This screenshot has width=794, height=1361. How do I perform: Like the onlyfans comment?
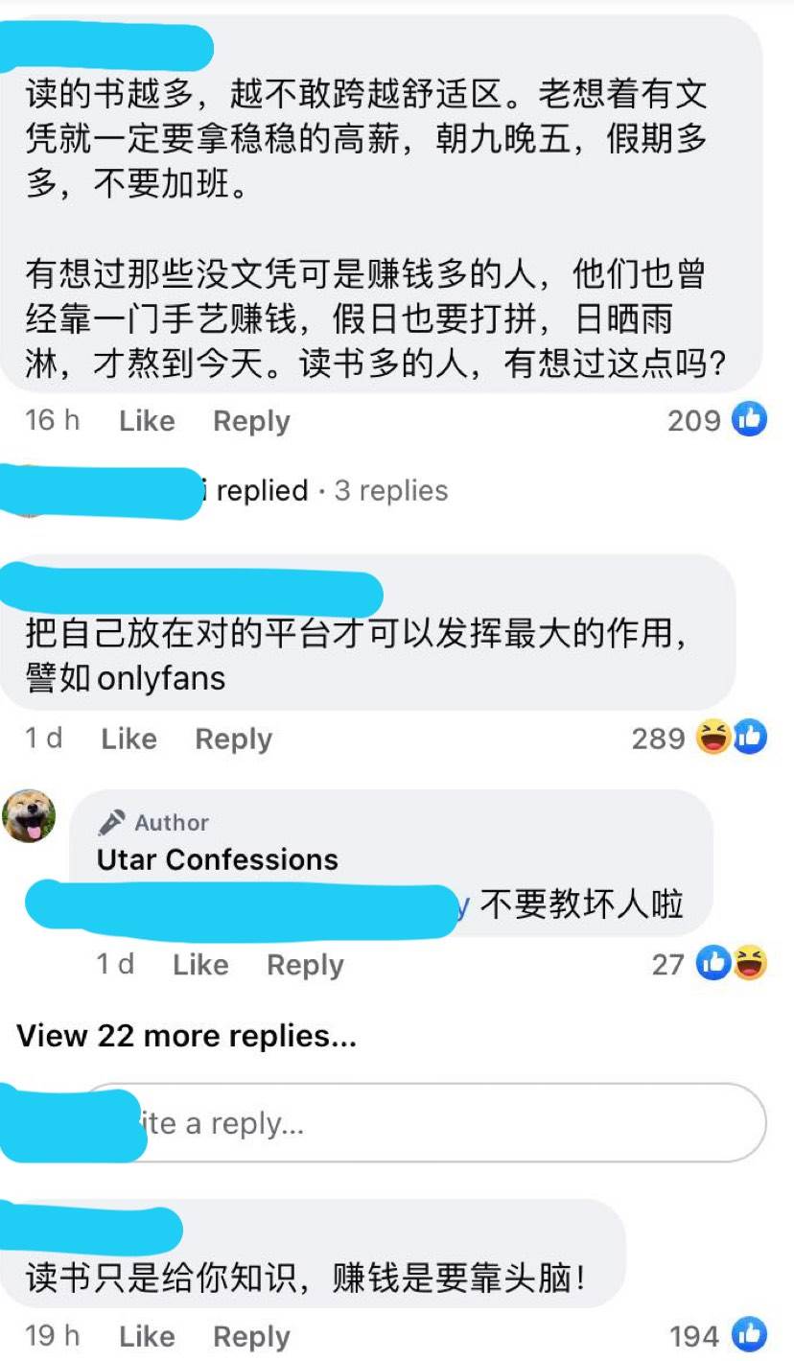128,739
